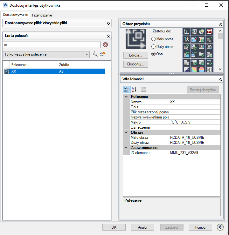Image resolution: width=229 pixels, height=235 pixels.
Task: Pick the sheet with green checkmark icon
Action: 209,55
